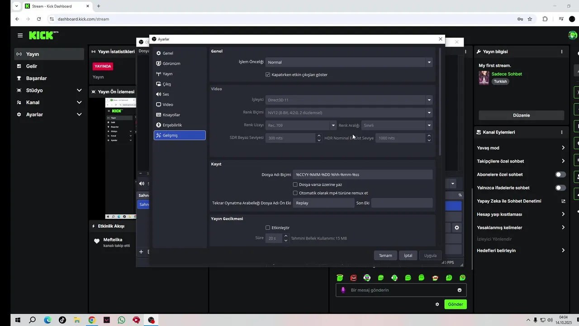Open the Renk Aralığı Sınırlı dropdown
579x326 pixels.
397,125
